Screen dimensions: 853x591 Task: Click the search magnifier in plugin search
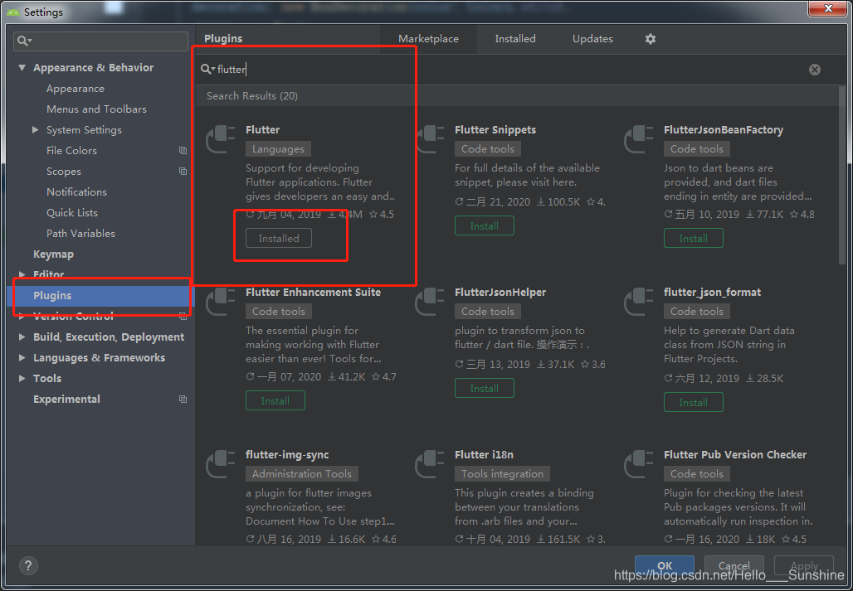point(207,70)
